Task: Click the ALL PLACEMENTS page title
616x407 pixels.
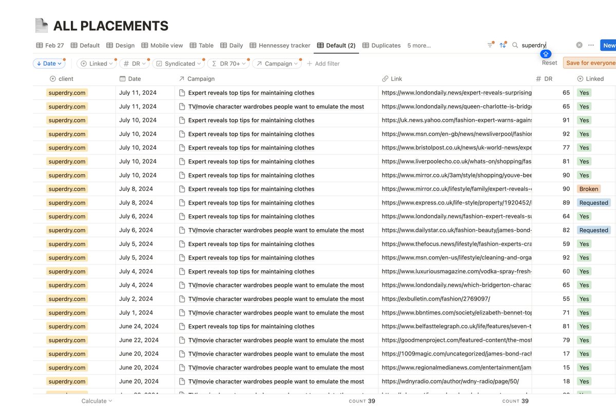Action: (111, 25)
